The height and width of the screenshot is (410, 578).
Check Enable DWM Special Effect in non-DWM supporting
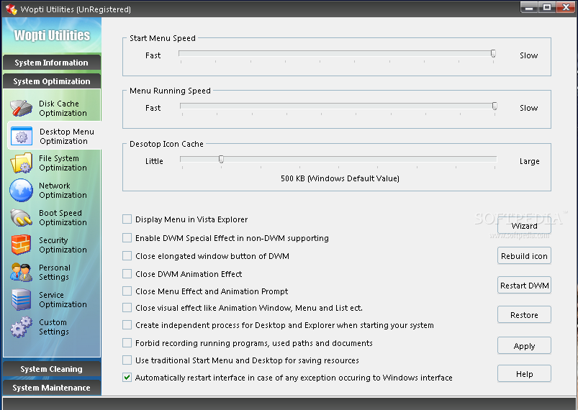tap(127, 237)
